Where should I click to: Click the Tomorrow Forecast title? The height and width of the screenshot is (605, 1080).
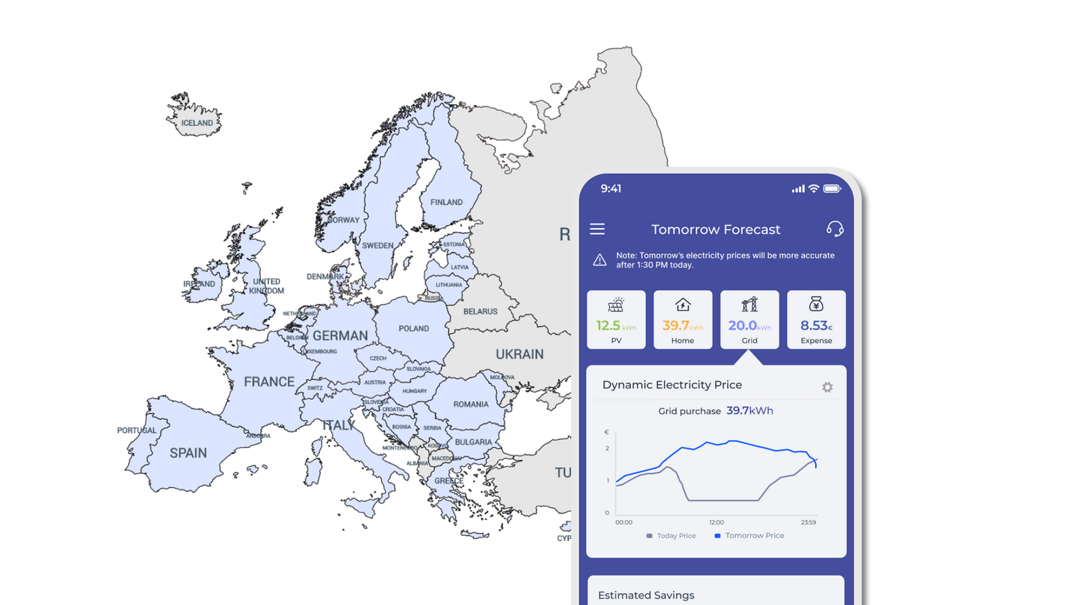(716, 229)
